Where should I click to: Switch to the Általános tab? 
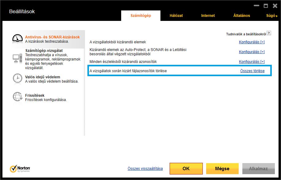click(241, 16)
